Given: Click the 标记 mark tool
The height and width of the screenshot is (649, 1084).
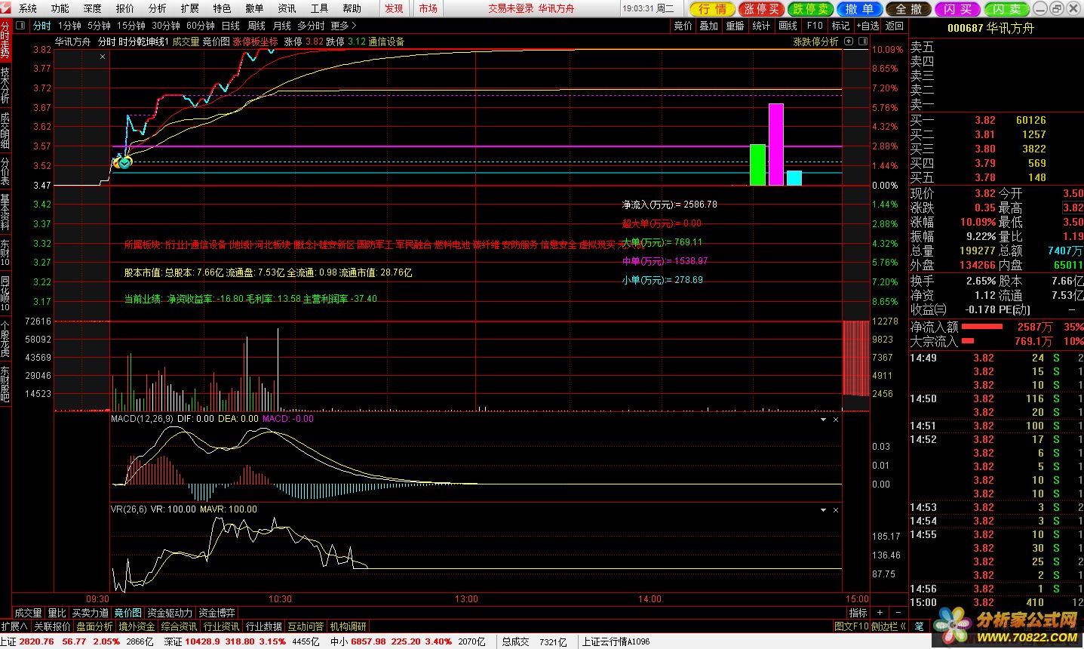Looking at the screenshot, I should pos(840,26).
